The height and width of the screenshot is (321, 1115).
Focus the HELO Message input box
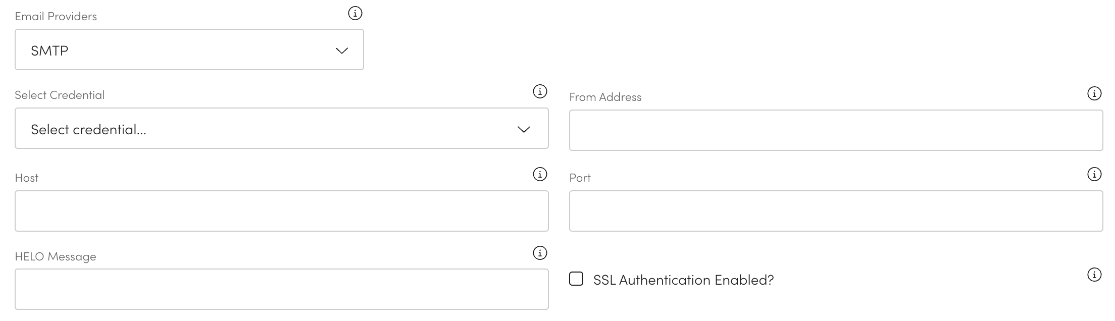click(281, 289)
